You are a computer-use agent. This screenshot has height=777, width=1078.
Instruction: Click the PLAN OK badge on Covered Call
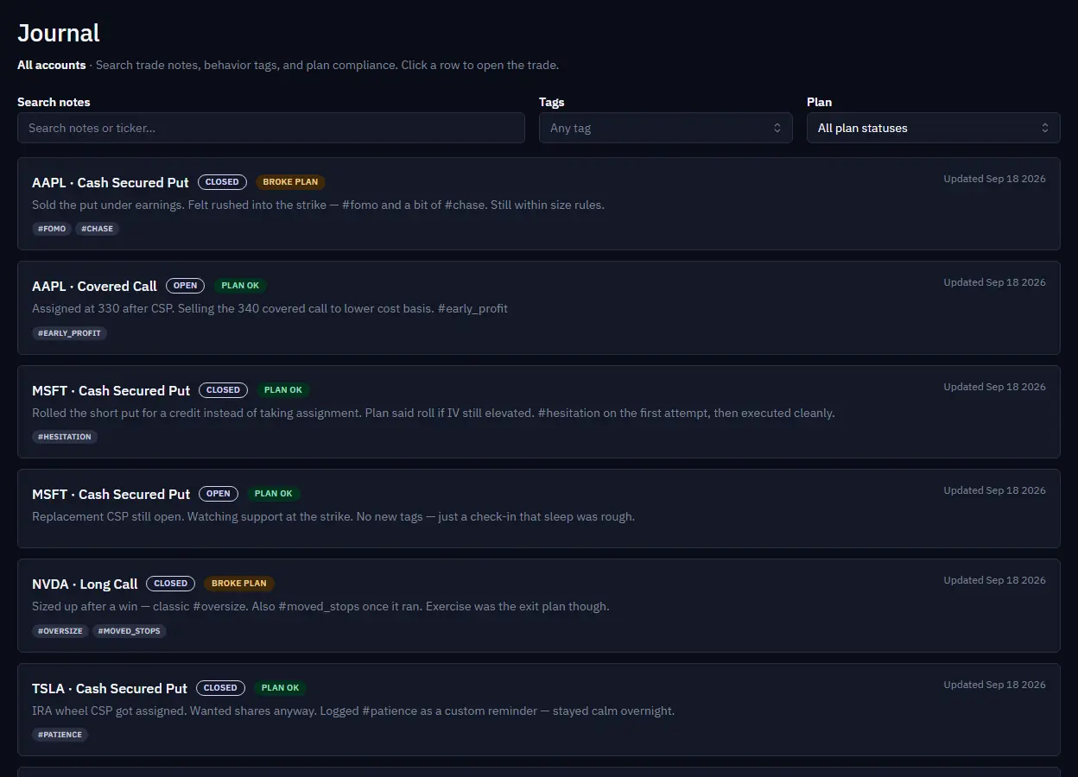(240, 286)
